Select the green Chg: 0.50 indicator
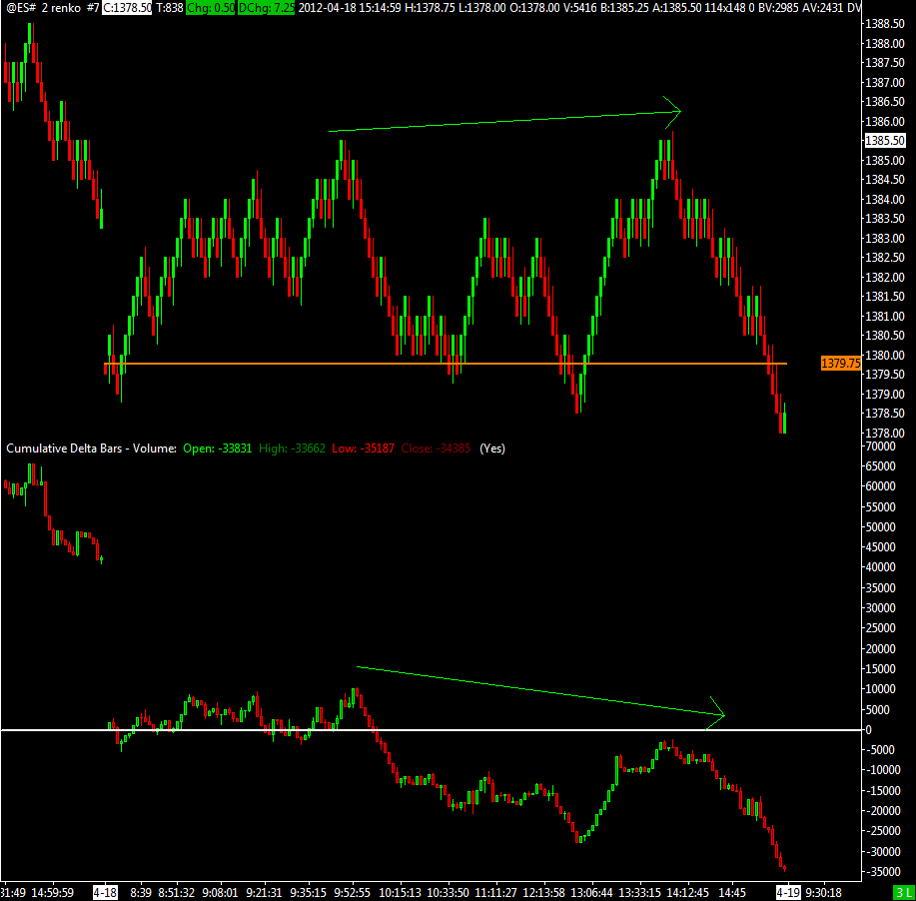The image size is (916, 901). coord(211,8)
